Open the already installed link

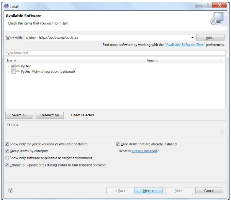pyautogui.click(x=144, y=151)
